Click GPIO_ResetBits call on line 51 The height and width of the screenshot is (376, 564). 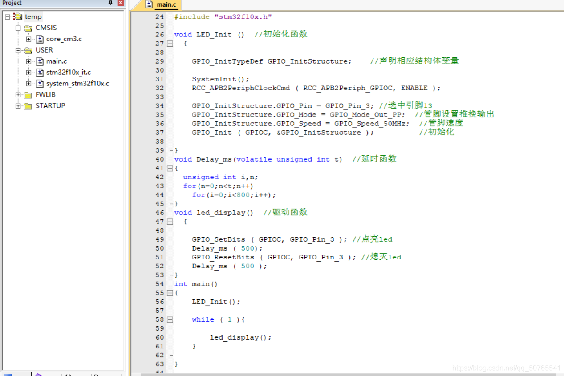pyautogui.click(x=223, y=257)
